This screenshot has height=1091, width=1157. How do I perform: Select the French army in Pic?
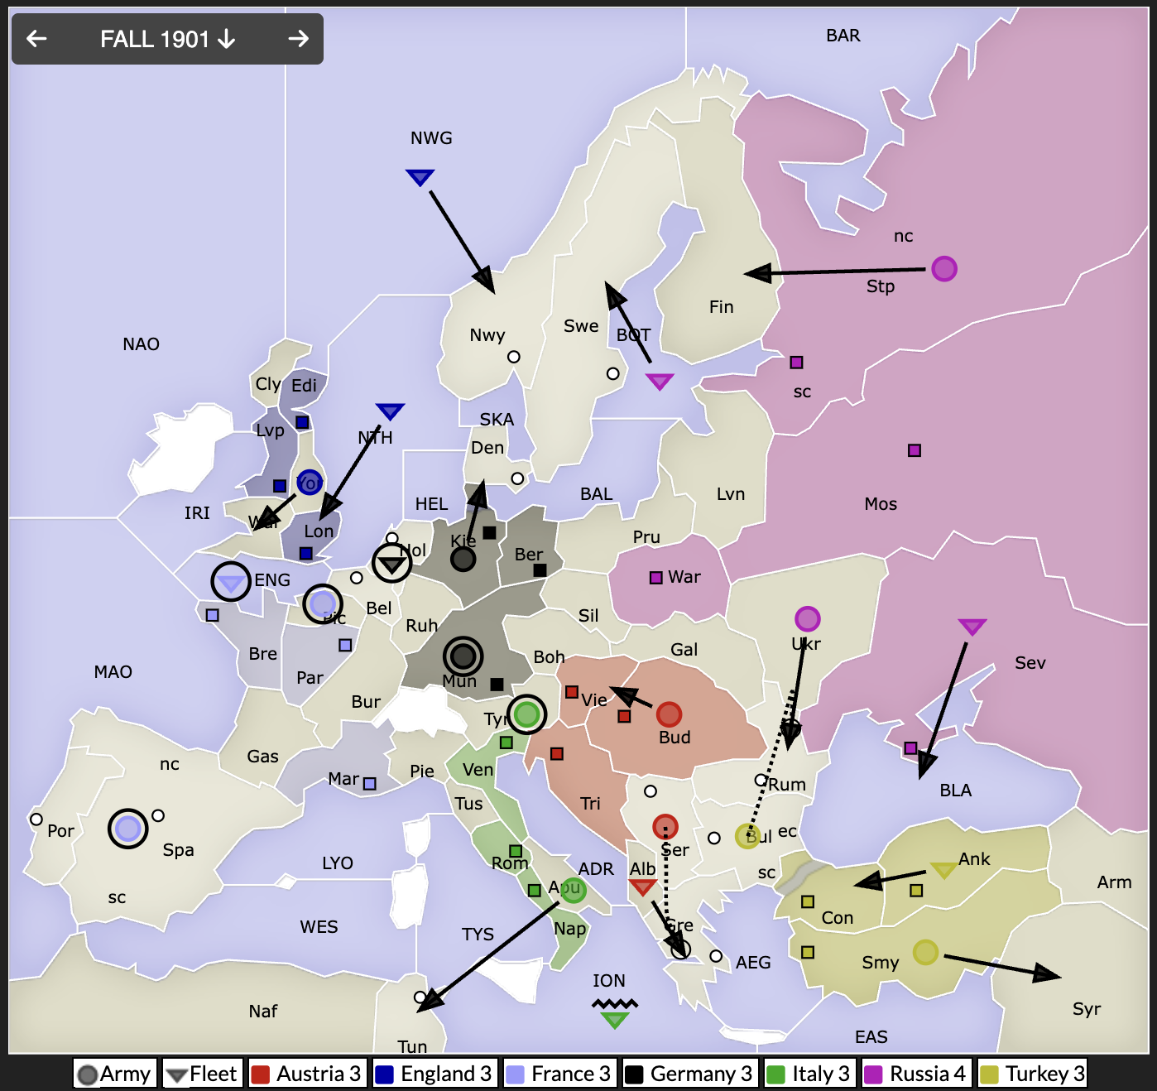pos(323,603)
